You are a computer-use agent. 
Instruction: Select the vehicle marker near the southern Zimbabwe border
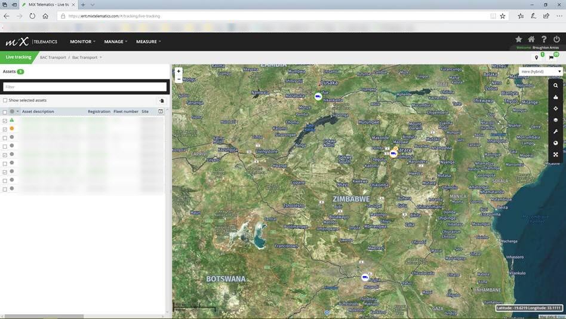click(365, 277)
